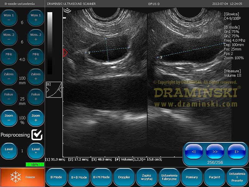
Task: Step to previous cine frame
Action: (194, 151)
